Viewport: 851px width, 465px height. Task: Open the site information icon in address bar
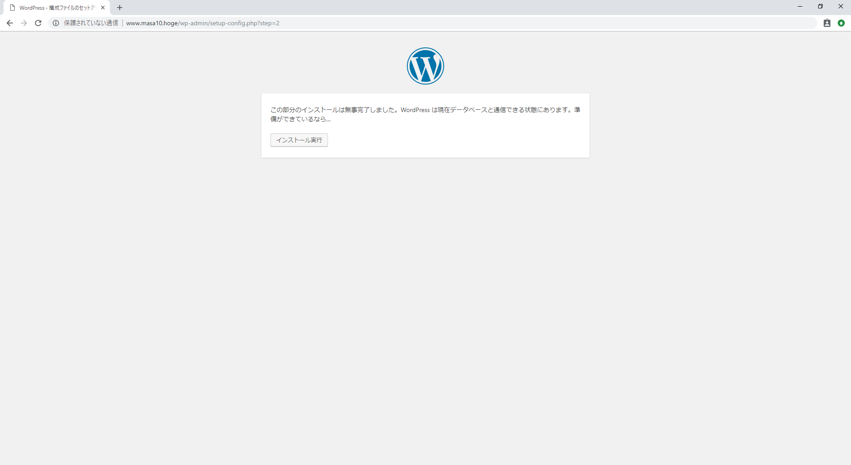56,23
